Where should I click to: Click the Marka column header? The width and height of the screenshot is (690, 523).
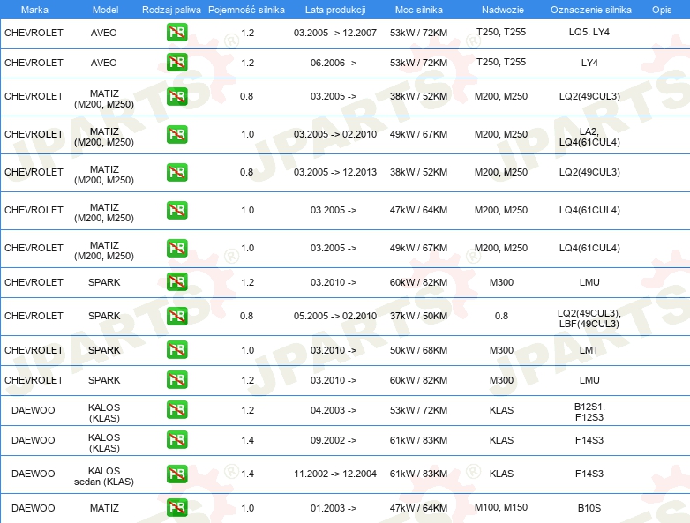point(34,10)
